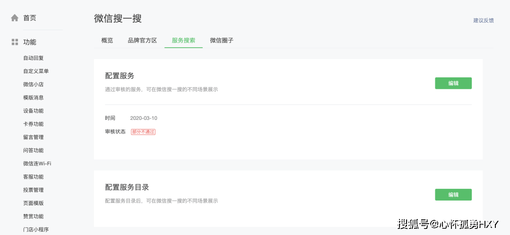Click the home icon in sidebar

[x=15, y=18]
